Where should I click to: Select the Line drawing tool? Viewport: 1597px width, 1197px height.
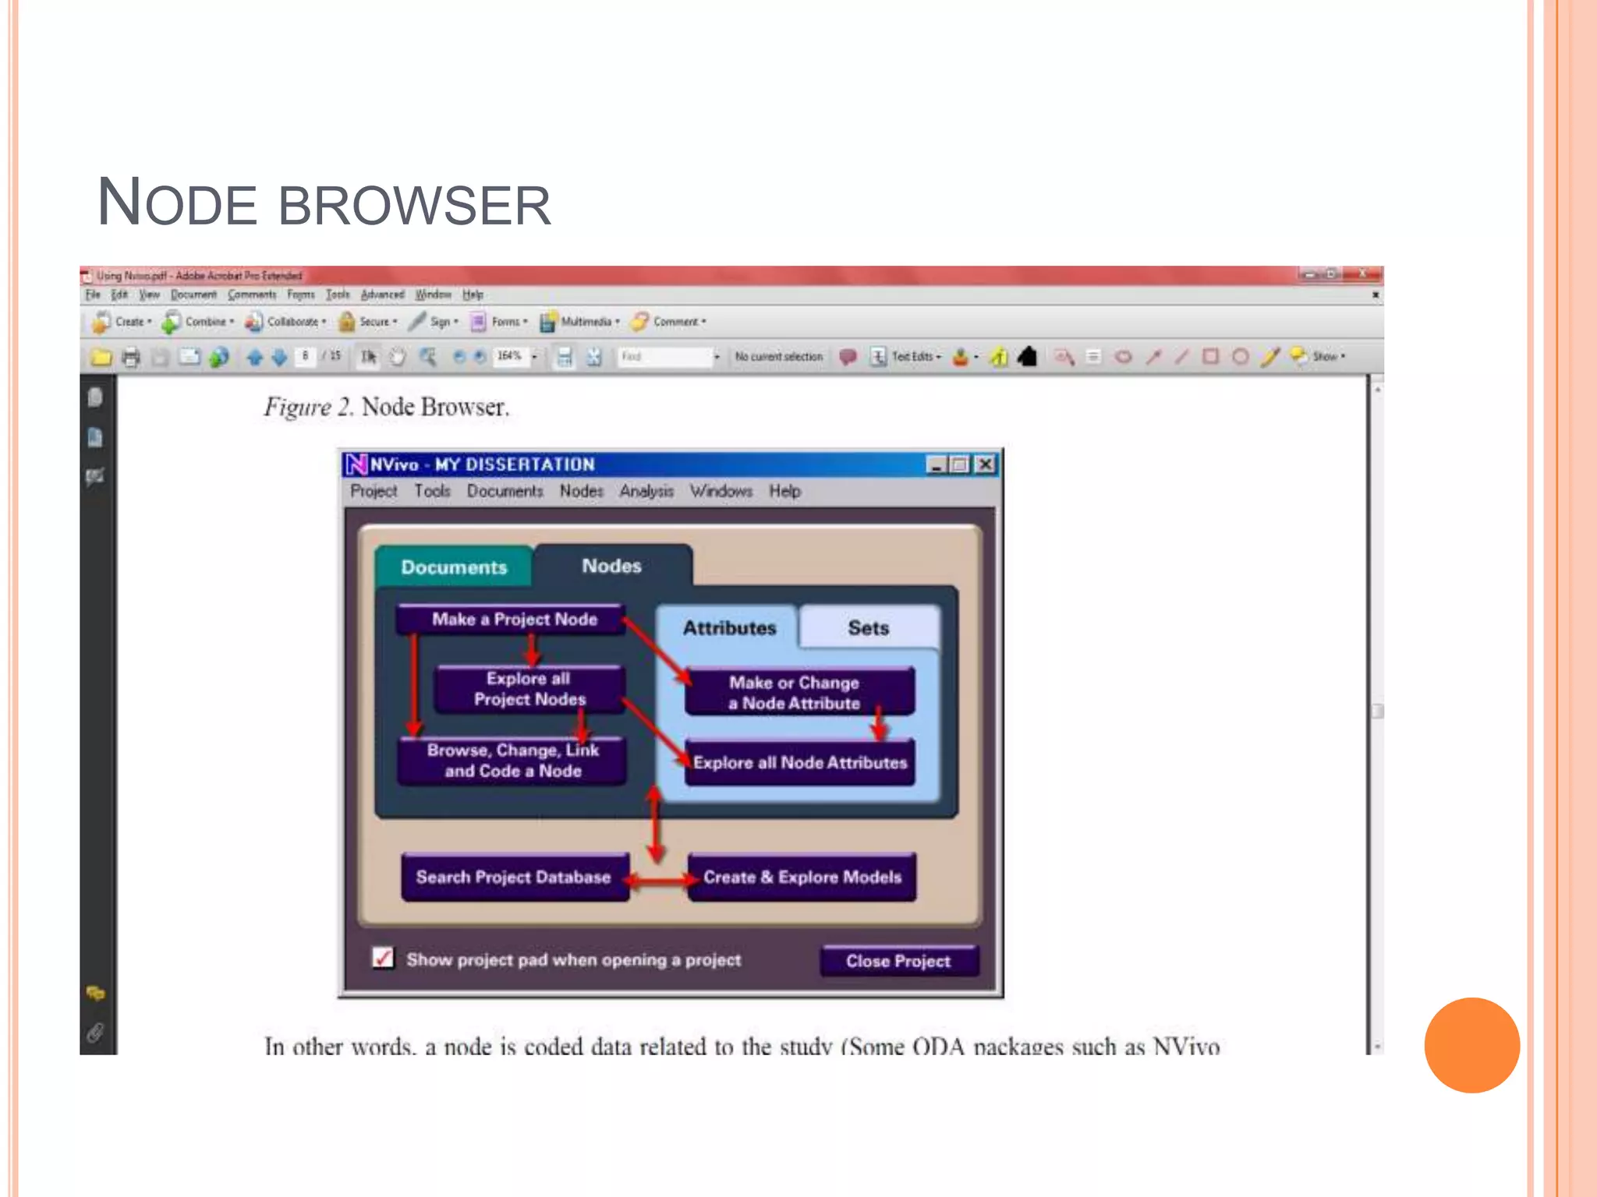(1182, 357)
